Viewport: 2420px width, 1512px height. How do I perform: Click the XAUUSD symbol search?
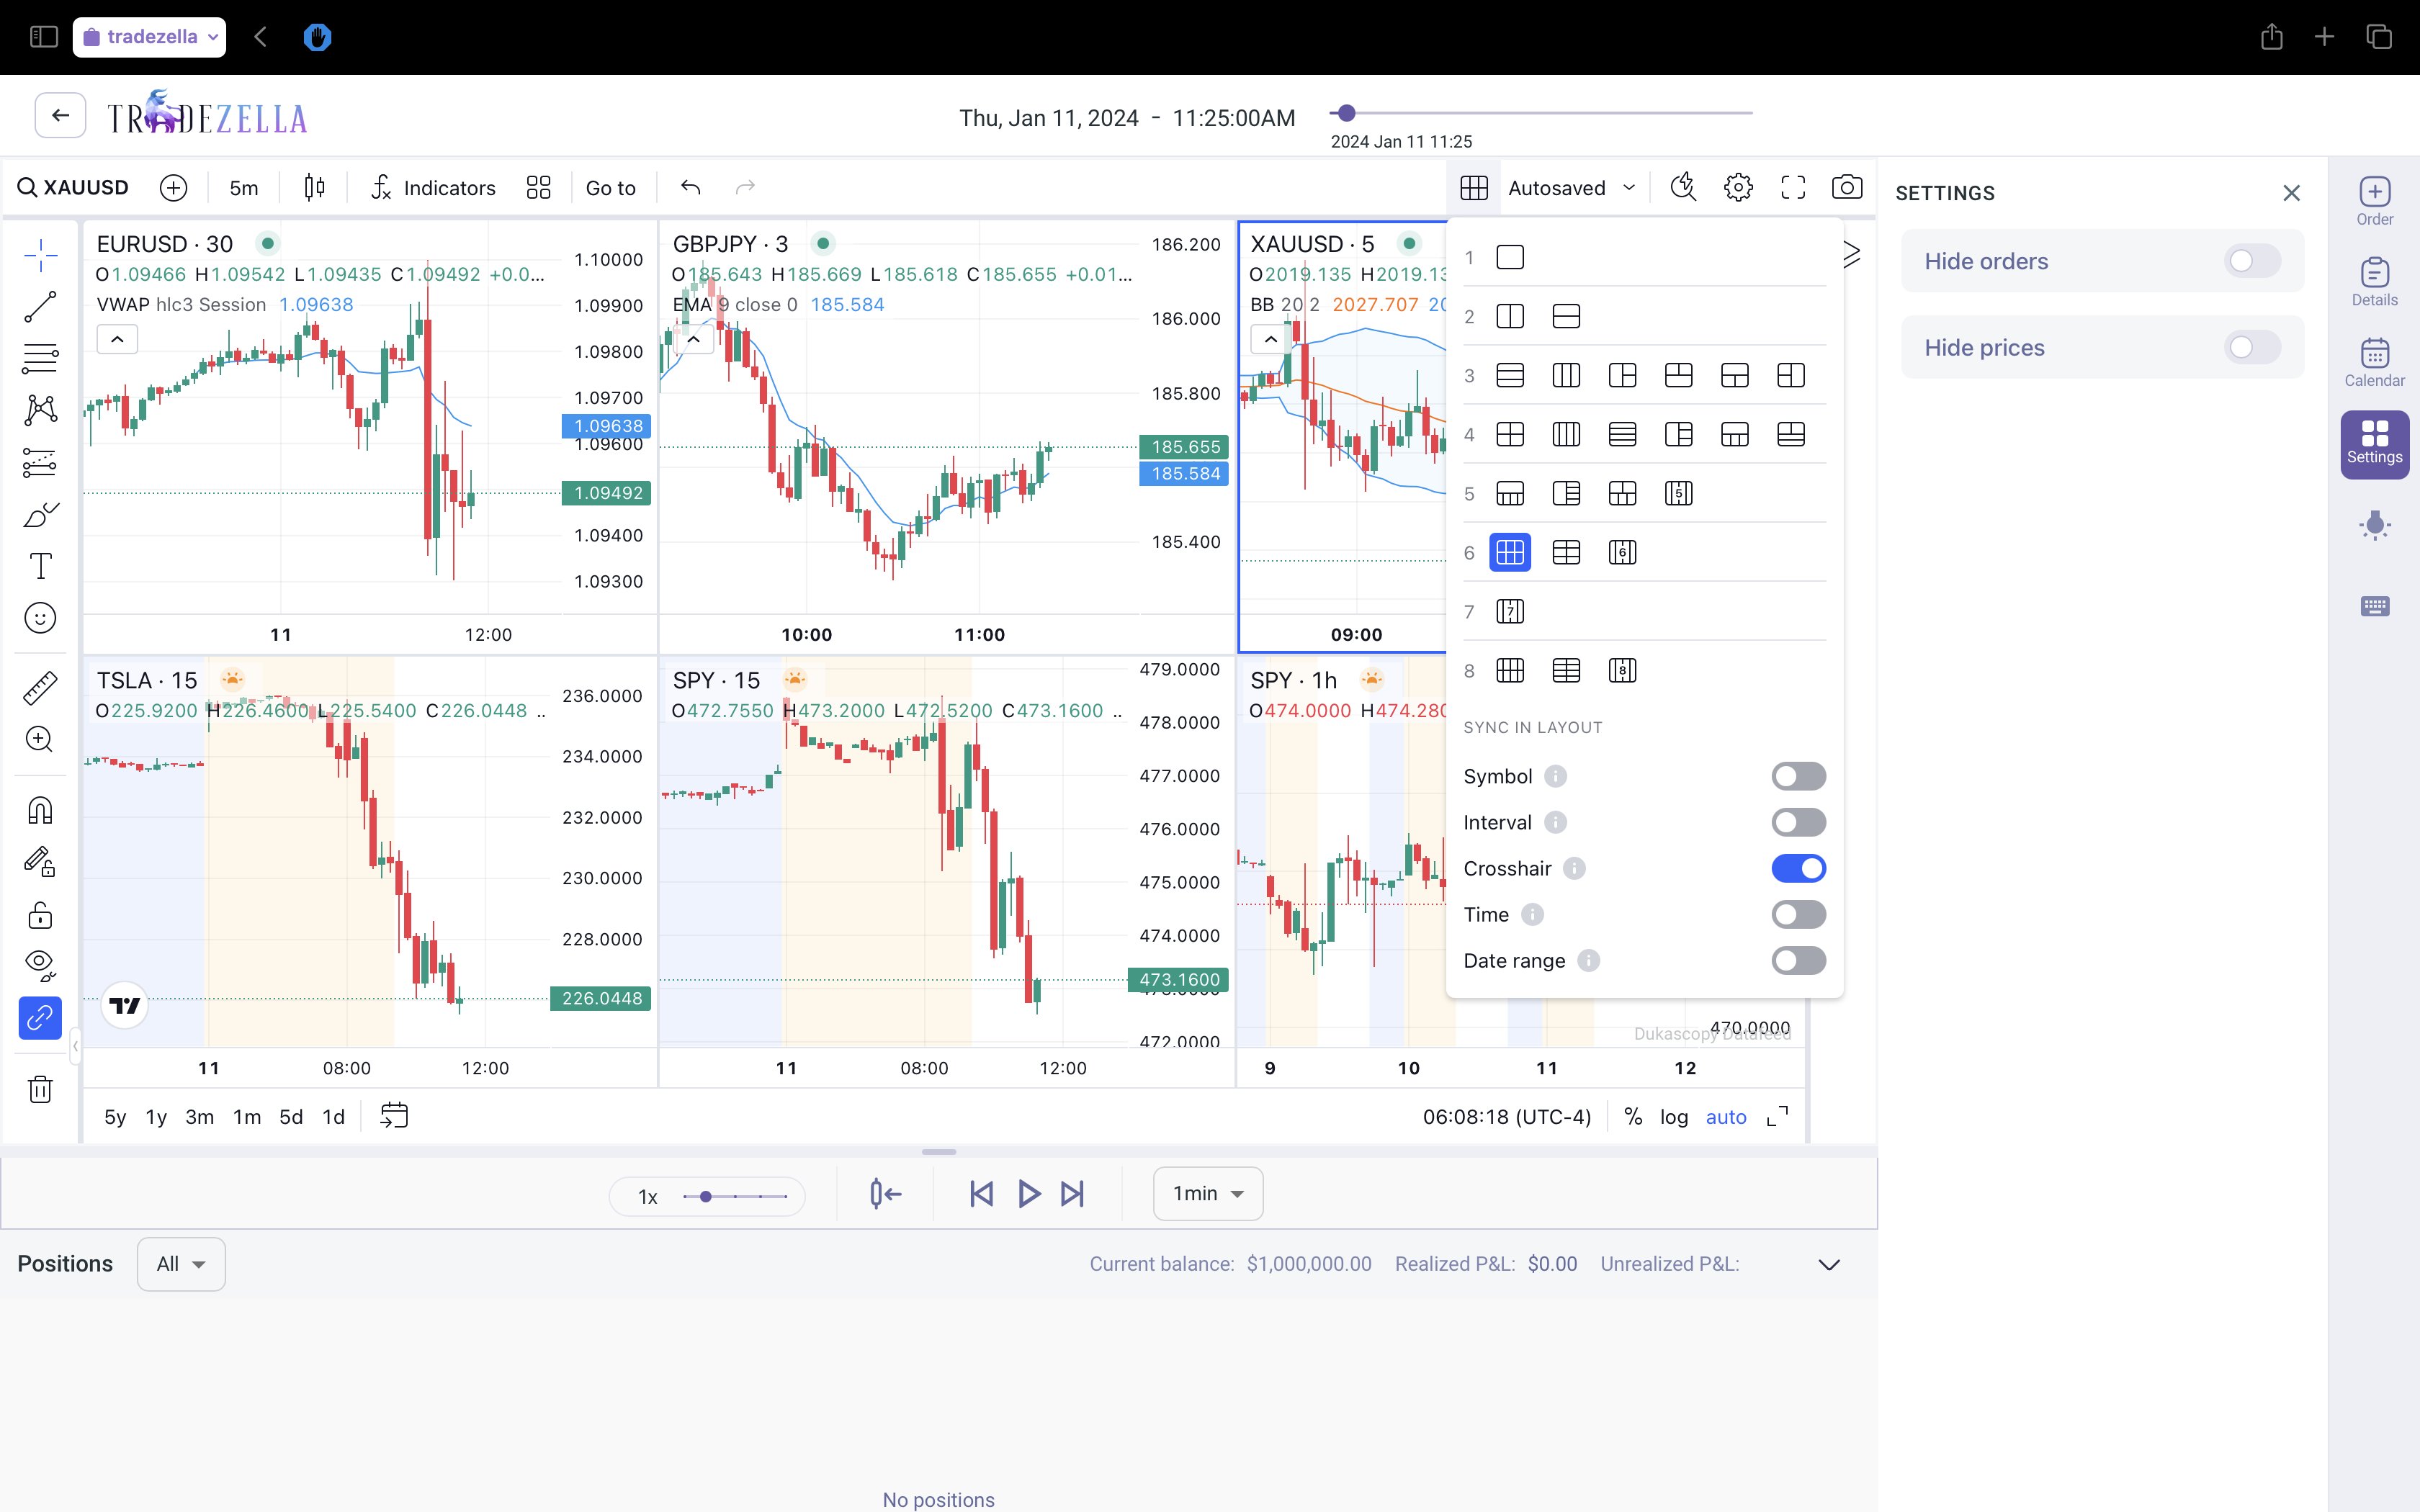tap(74, 188)
